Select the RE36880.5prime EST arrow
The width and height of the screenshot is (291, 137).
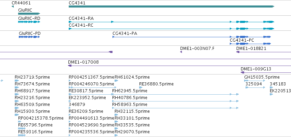141,87
